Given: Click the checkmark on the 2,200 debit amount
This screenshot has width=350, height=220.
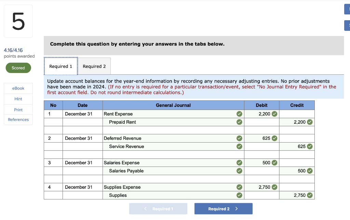Looking at the screenshot, I should coord(274,114).
